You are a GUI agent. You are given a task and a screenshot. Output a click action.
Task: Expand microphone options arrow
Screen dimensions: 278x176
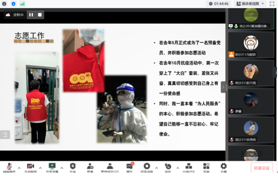19,168
